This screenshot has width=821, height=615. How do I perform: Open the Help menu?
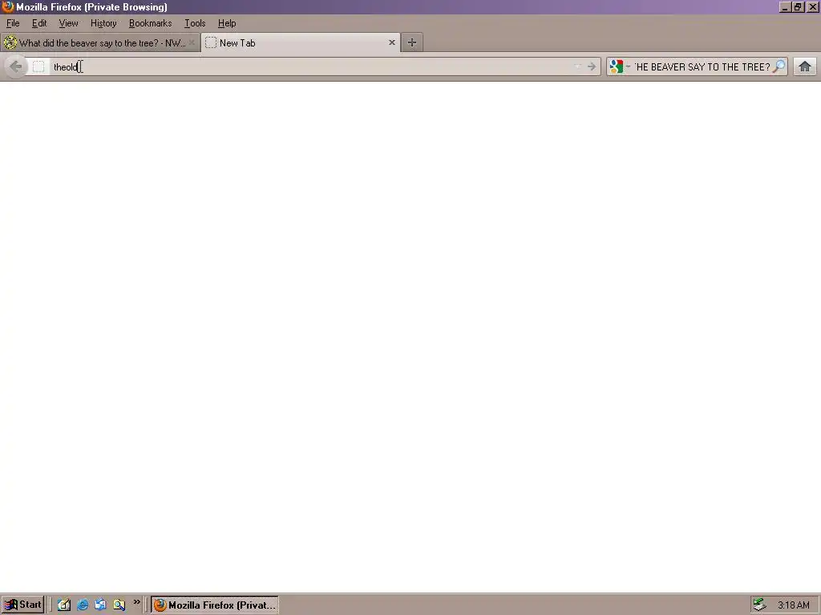pyautogui.click(x=227, y=23)
